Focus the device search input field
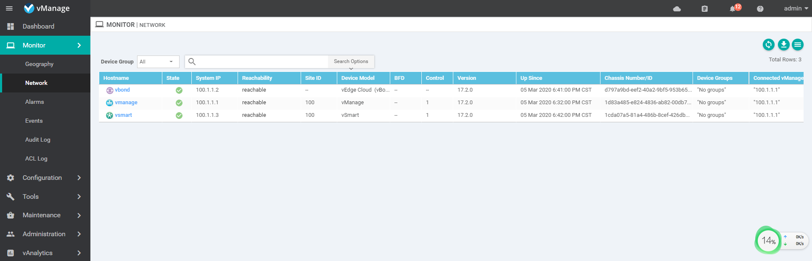This screenshot has height=261, width=812. point(263,62)
